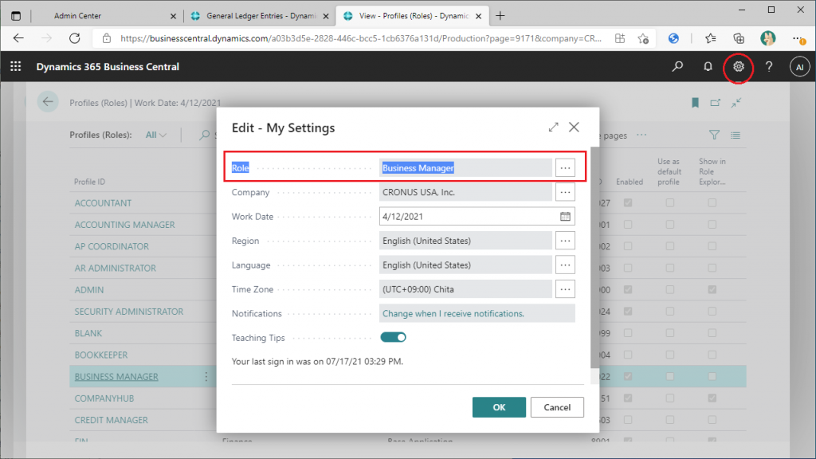Screen dimensions: 816x459
Task: Open row options for BUSINESS MANAGER
Action: [x=206, y=376]
